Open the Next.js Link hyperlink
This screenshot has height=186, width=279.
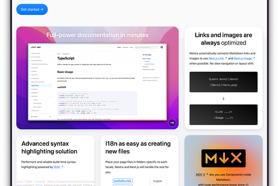(x=218, y=59)
